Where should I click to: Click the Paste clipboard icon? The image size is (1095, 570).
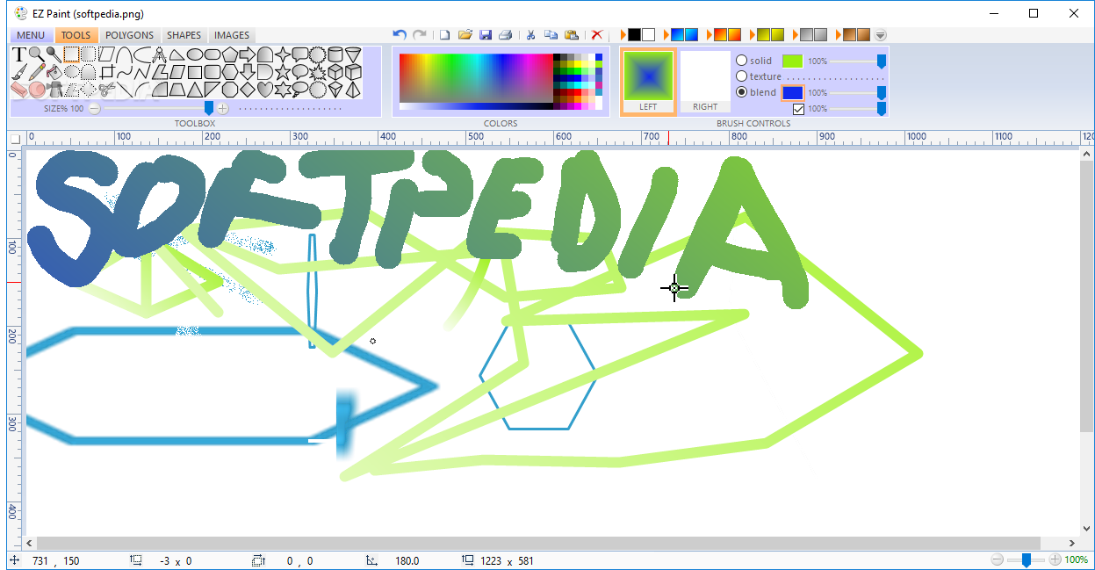click(x=572, y=34)
